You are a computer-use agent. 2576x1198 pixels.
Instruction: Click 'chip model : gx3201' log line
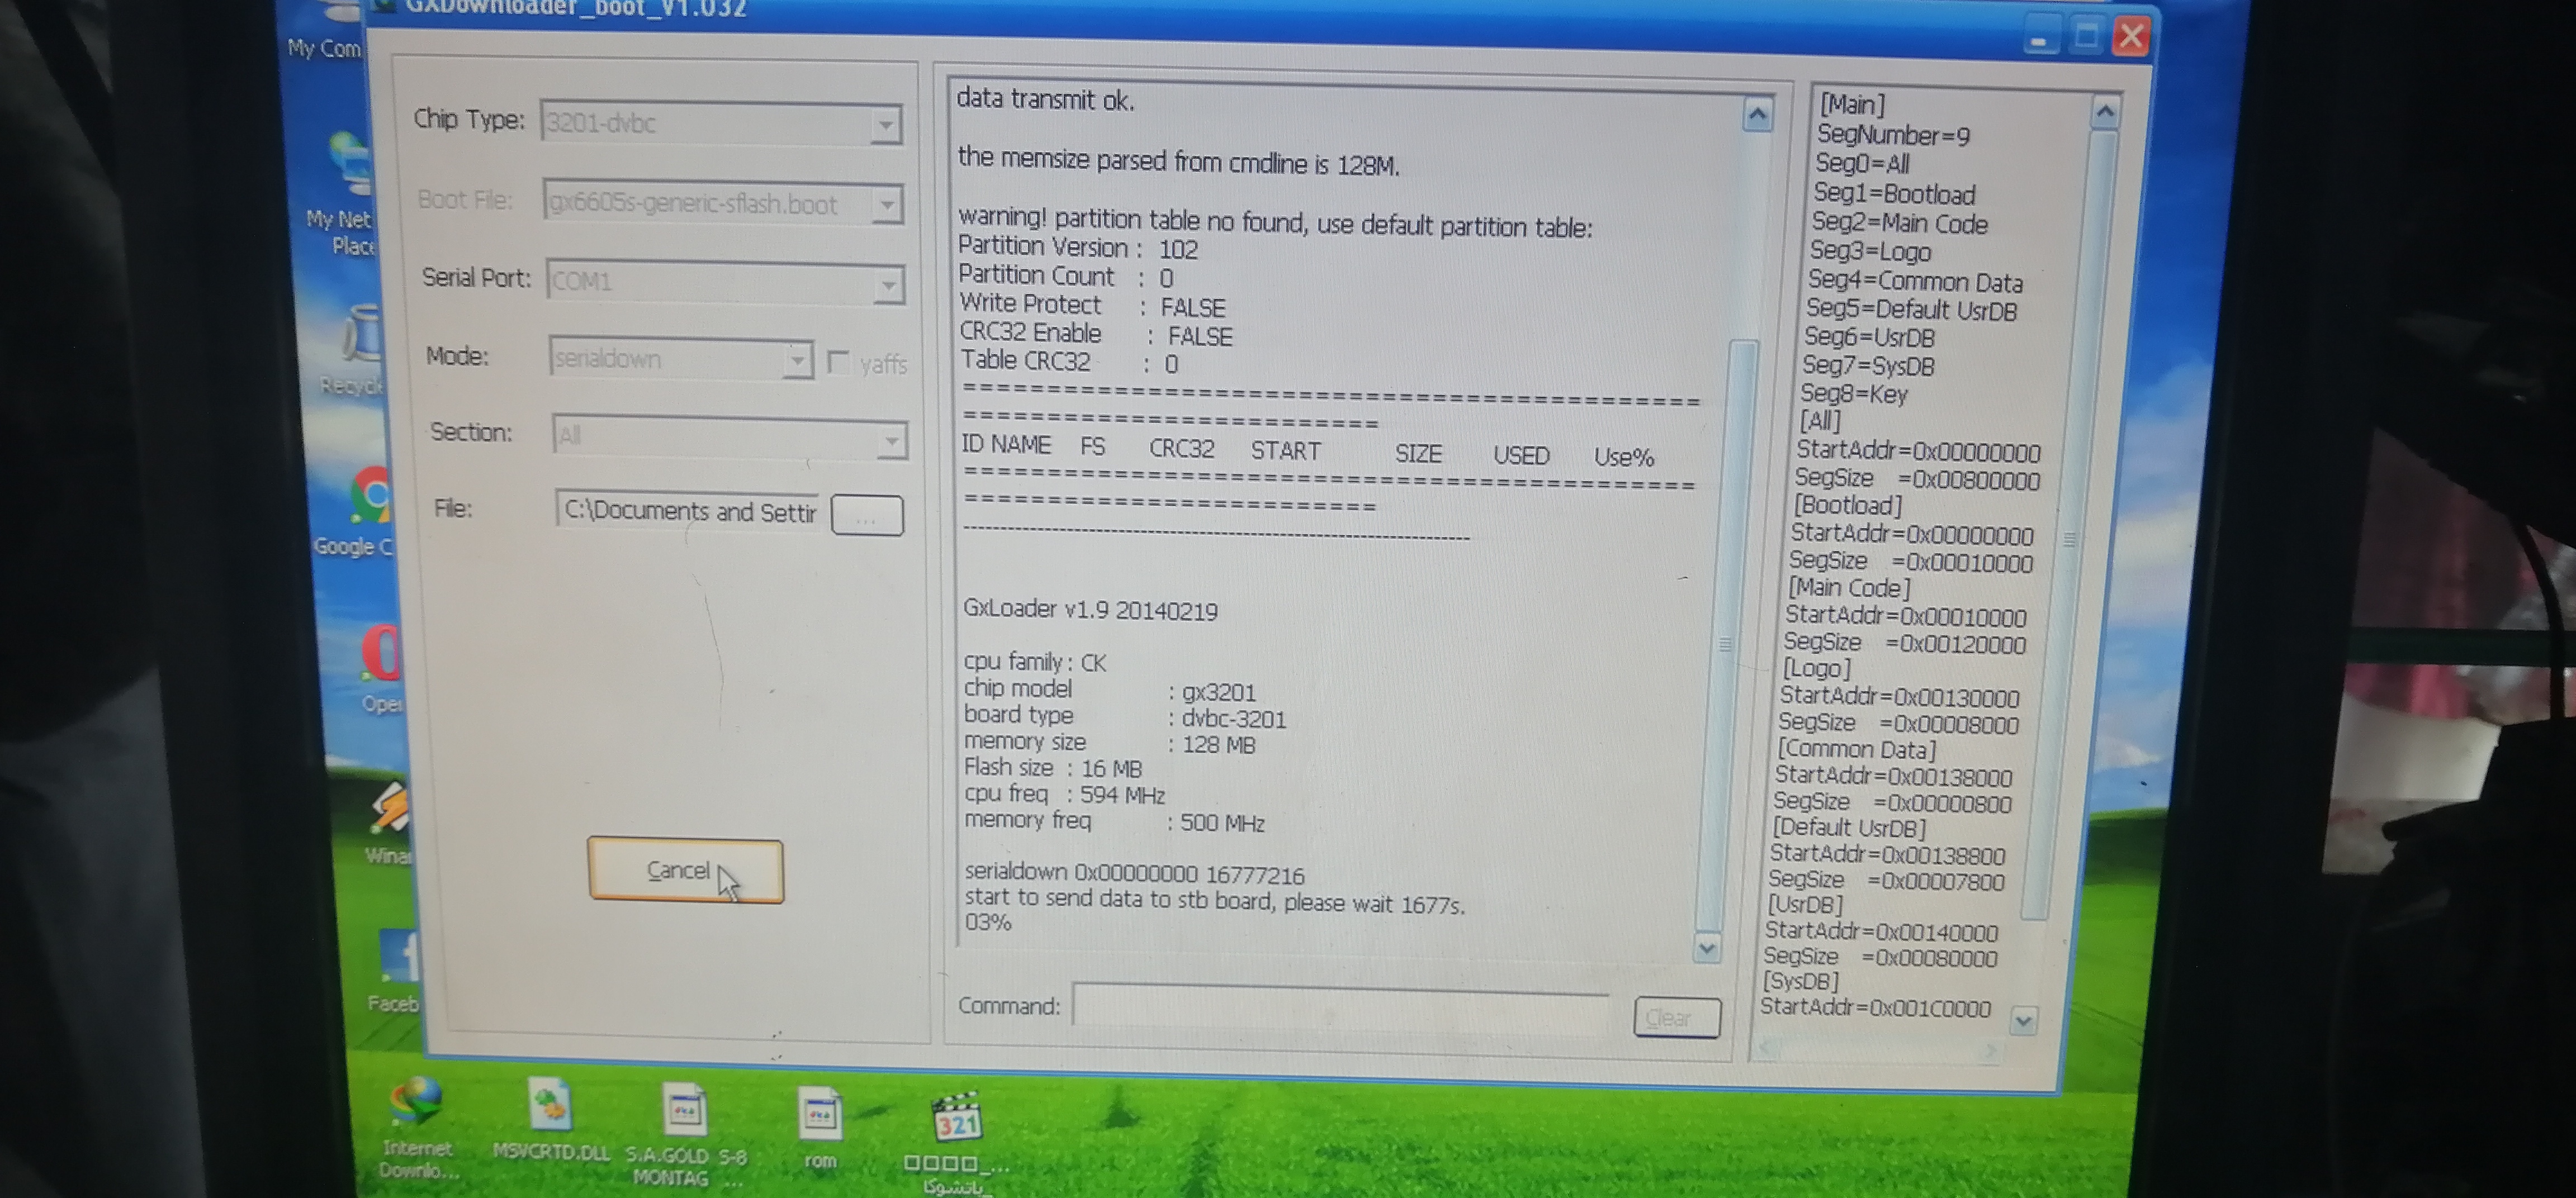pyautogui.click(x=1110, y=691)
